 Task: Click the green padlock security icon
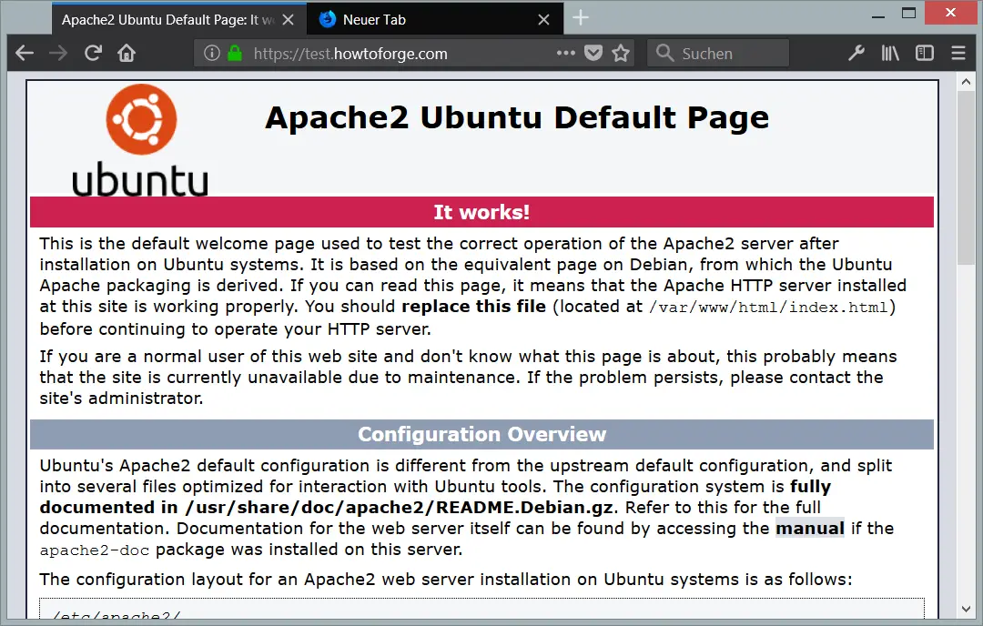pyautogui.click(x=235, y=54)
